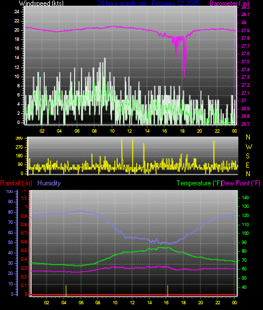263x310 pixels.
Task: Click the "27.9" value on the barometer axis
Action: (x=245, y=30)
